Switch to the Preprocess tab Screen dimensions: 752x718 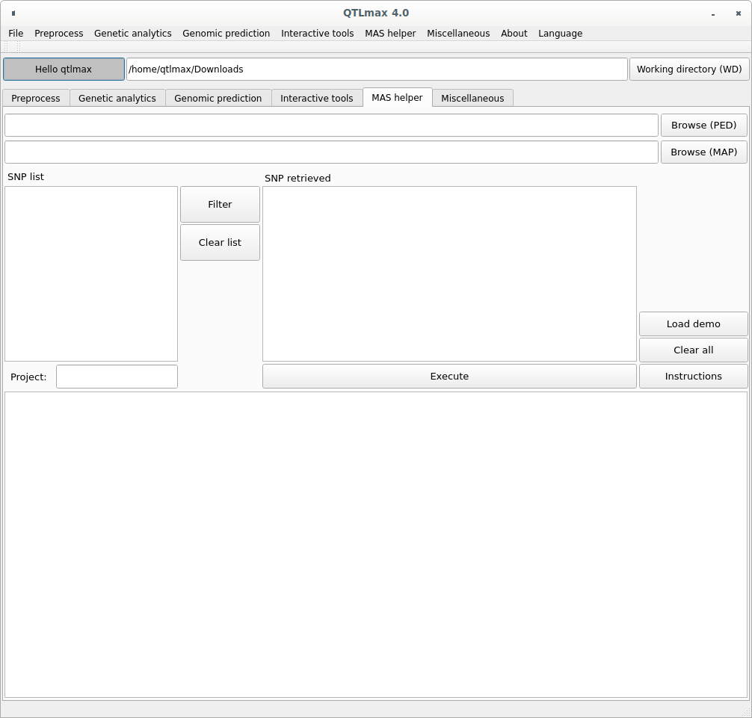[x=36, y=99]
